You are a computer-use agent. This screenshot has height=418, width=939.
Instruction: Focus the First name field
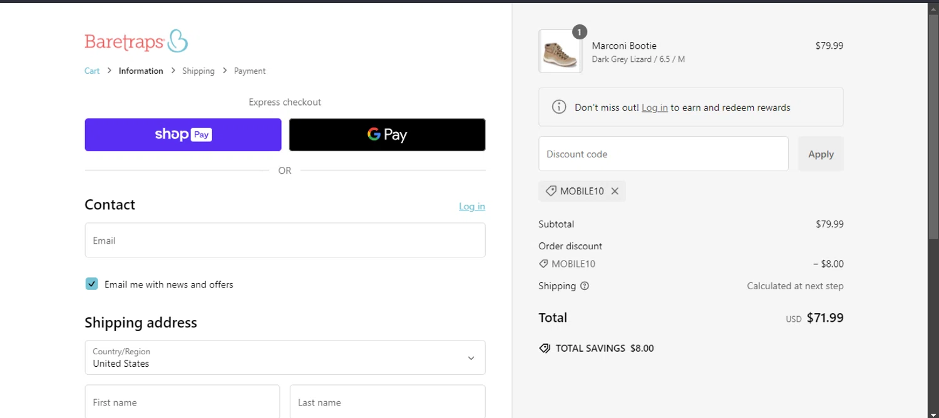point(182,402)
